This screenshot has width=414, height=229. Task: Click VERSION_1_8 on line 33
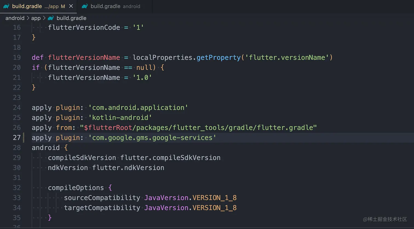point(214,198)
